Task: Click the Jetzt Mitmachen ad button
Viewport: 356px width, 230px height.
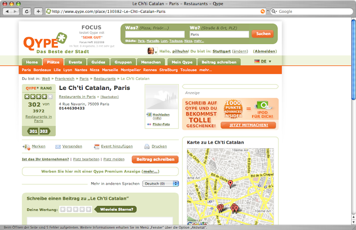Action: pyautogui.click(x=248, y=125)
